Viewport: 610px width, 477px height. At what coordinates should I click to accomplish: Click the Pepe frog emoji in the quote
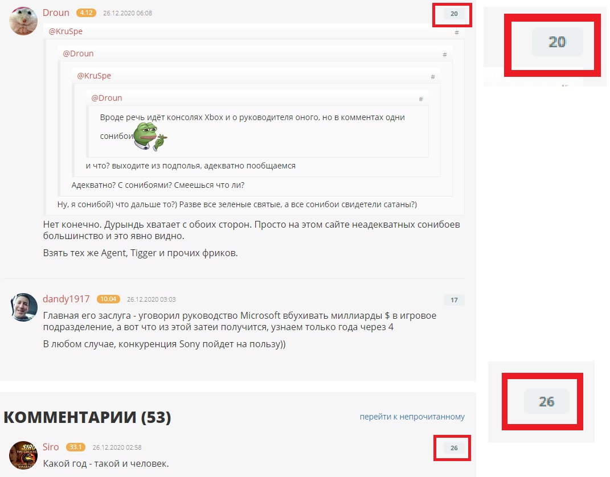(150, 137)
